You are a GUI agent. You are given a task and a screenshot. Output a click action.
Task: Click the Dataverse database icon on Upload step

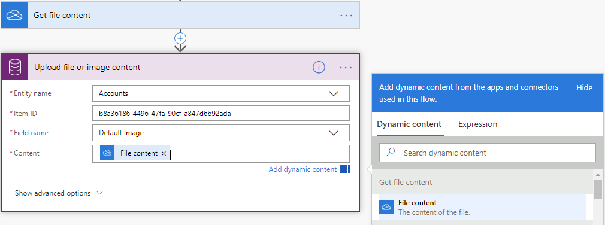15,67
